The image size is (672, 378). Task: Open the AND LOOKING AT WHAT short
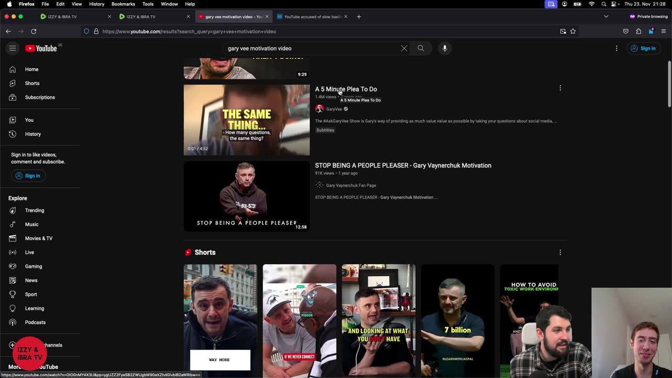tap(379, 321)
